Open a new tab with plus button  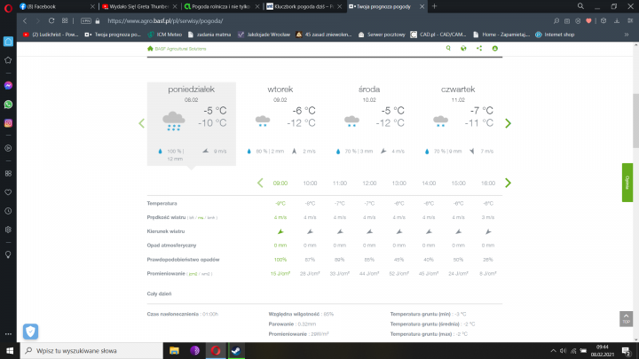tap(434, 6)
